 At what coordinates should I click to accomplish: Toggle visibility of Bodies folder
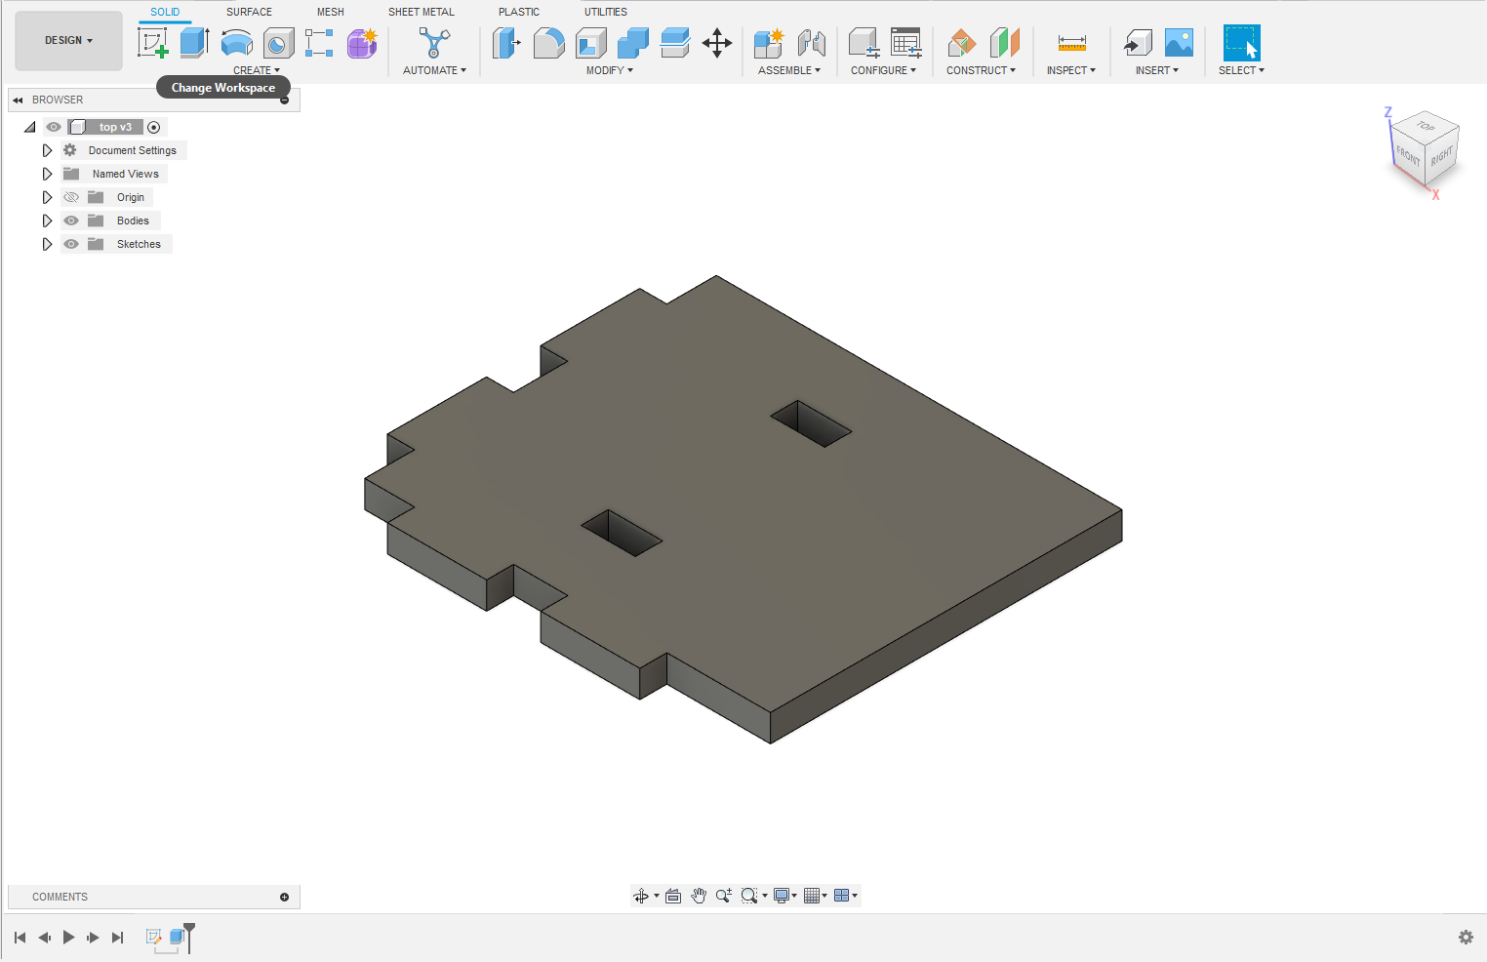click(x=71, y=220)
